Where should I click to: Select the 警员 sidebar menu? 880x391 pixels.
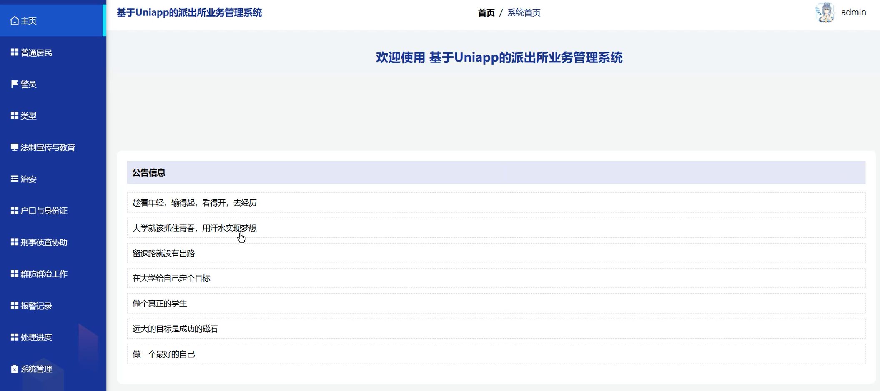(x=53, y=84)
